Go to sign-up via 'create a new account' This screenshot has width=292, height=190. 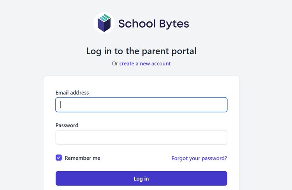point(145,63)
